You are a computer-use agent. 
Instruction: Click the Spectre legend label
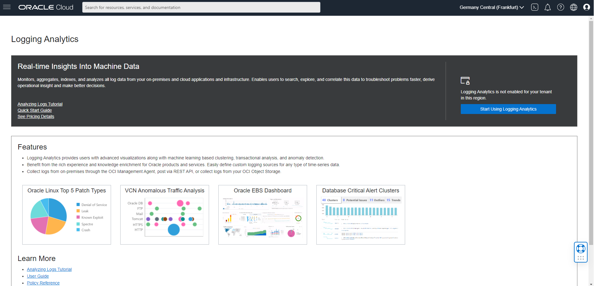tap(87, 224)
